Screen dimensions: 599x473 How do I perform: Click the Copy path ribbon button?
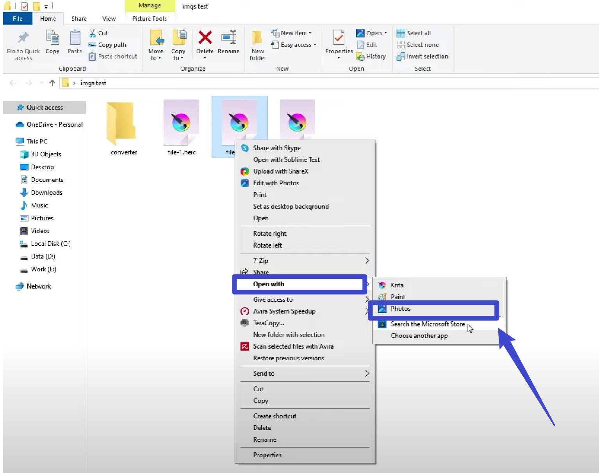pos(107,45)
